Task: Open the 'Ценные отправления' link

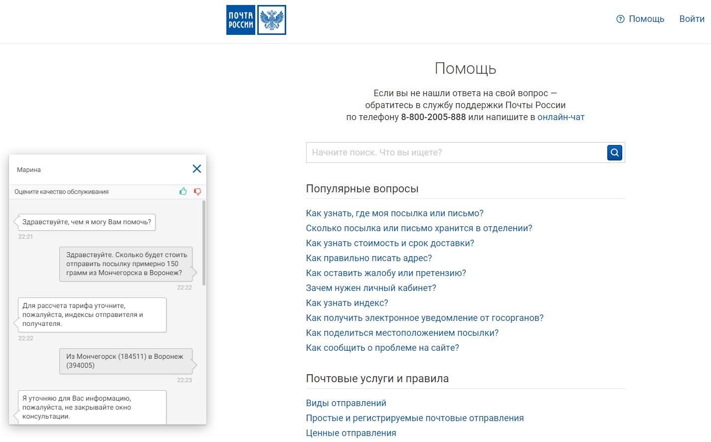Action: tap(351, 433)
